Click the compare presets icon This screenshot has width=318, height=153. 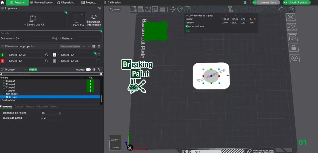[99, 70]
